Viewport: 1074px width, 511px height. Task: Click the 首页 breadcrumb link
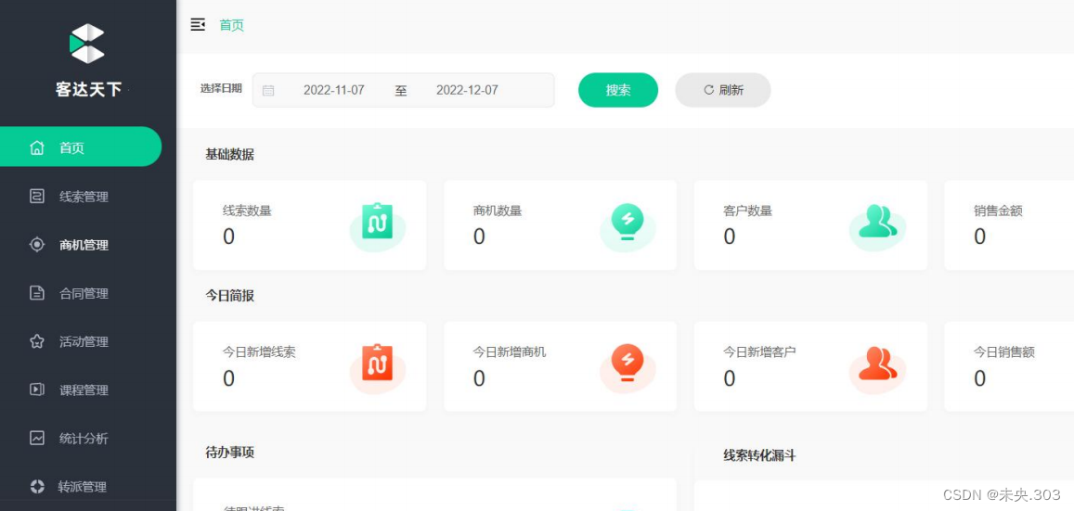231,25
